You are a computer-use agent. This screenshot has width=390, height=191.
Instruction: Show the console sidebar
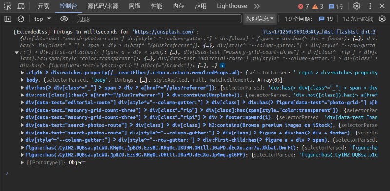point(8,19)
